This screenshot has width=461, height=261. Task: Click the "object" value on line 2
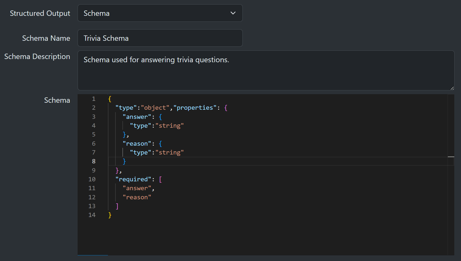(155, 108)
